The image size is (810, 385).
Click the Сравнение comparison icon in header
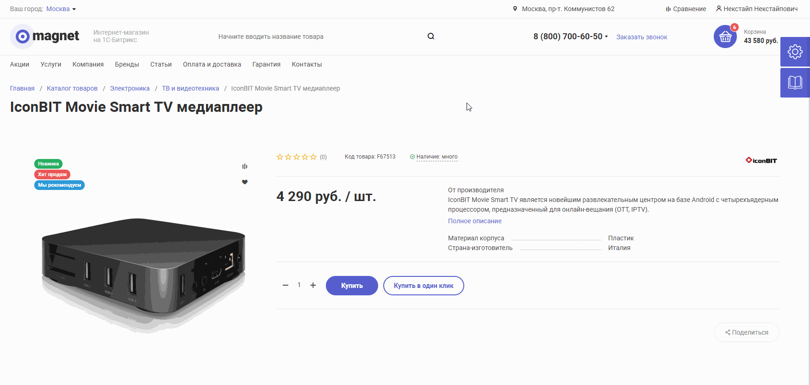(x=668, y=9)
